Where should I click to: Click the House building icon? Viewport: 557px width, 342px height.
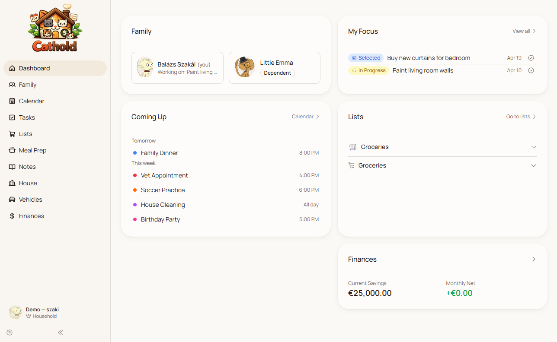tap(12, 183)
